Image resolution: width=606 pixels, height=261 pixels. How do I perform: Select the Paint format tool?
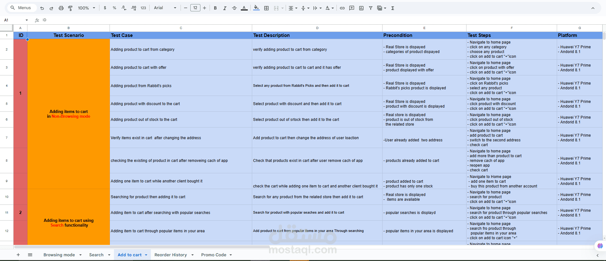[70, 8]
